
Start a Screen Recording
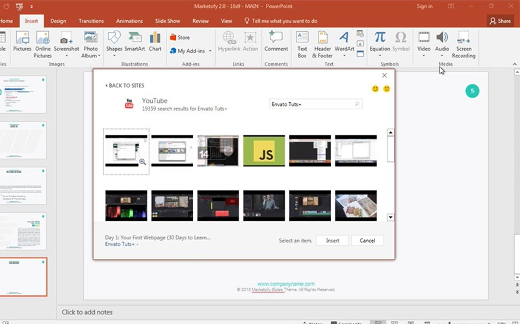pos(463,44)
